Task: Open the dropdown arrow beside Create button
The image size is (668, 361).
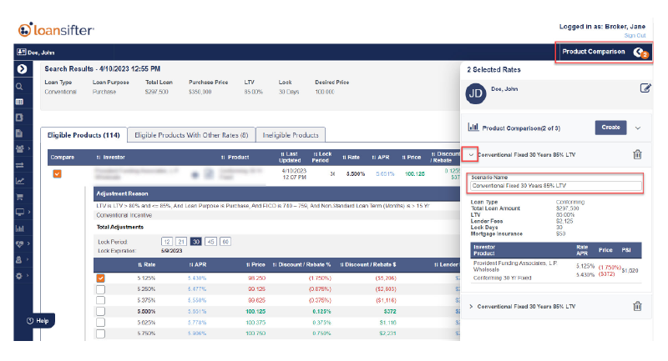Action: tap(638, 128)
